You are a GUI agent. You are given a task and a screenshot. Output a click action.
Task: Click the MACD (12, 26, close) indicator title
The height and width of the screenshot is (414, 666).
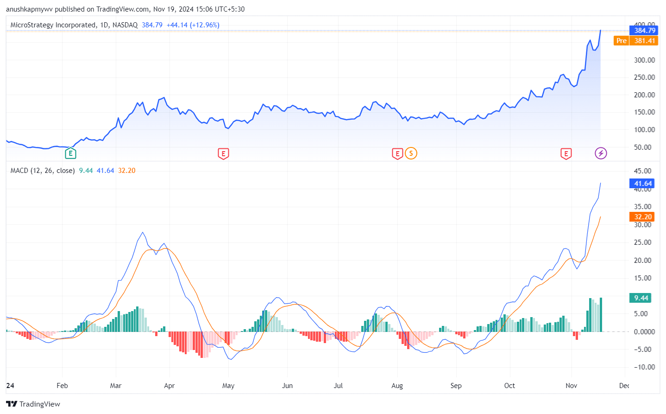(43, 171)
